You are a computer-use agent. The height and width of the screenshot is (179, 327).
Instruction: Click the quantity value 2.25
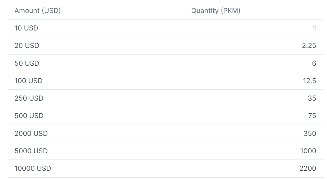(x=309, y=46)
